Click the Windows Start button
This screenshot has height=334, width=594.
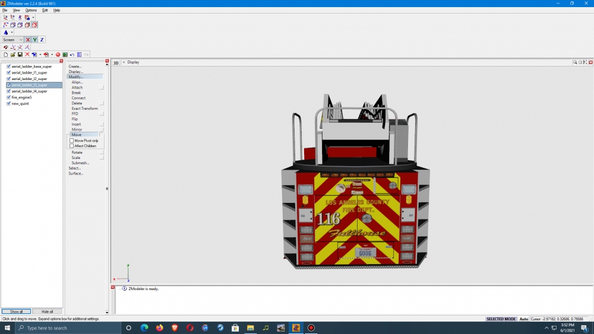[x=7, y=328]
